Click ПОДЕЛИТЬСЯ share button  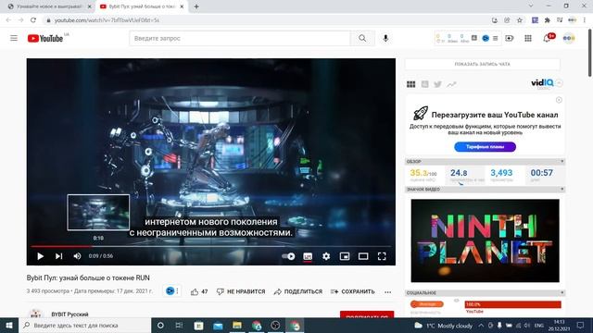(x=298, y=291)
